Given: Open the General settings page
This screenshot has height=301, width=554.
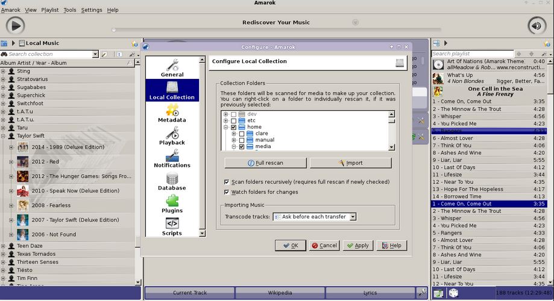Looking at the screenshot, I should tap(172, 68).
